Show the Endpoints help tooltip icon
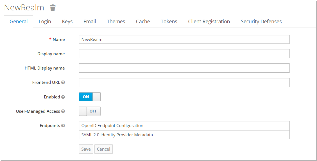Viewport: 317px width, 161px height. click(63, 125)
